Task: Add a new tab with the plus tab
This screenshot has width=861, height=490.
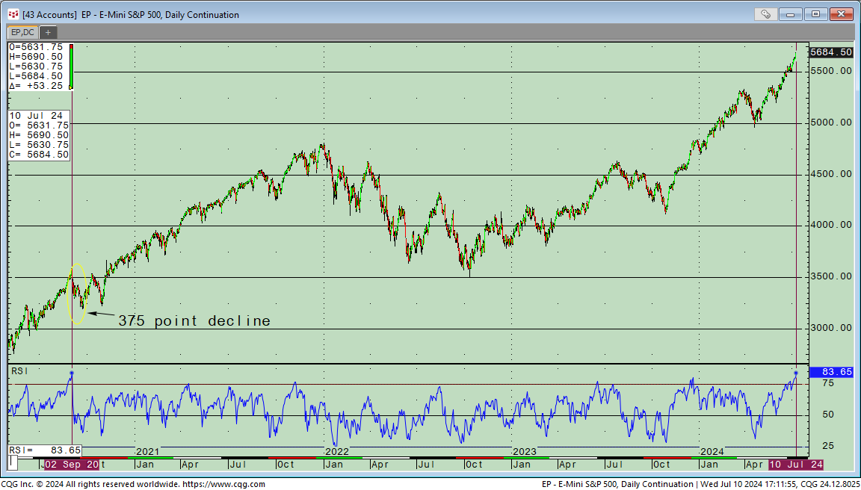Action: tap(48, 32)
